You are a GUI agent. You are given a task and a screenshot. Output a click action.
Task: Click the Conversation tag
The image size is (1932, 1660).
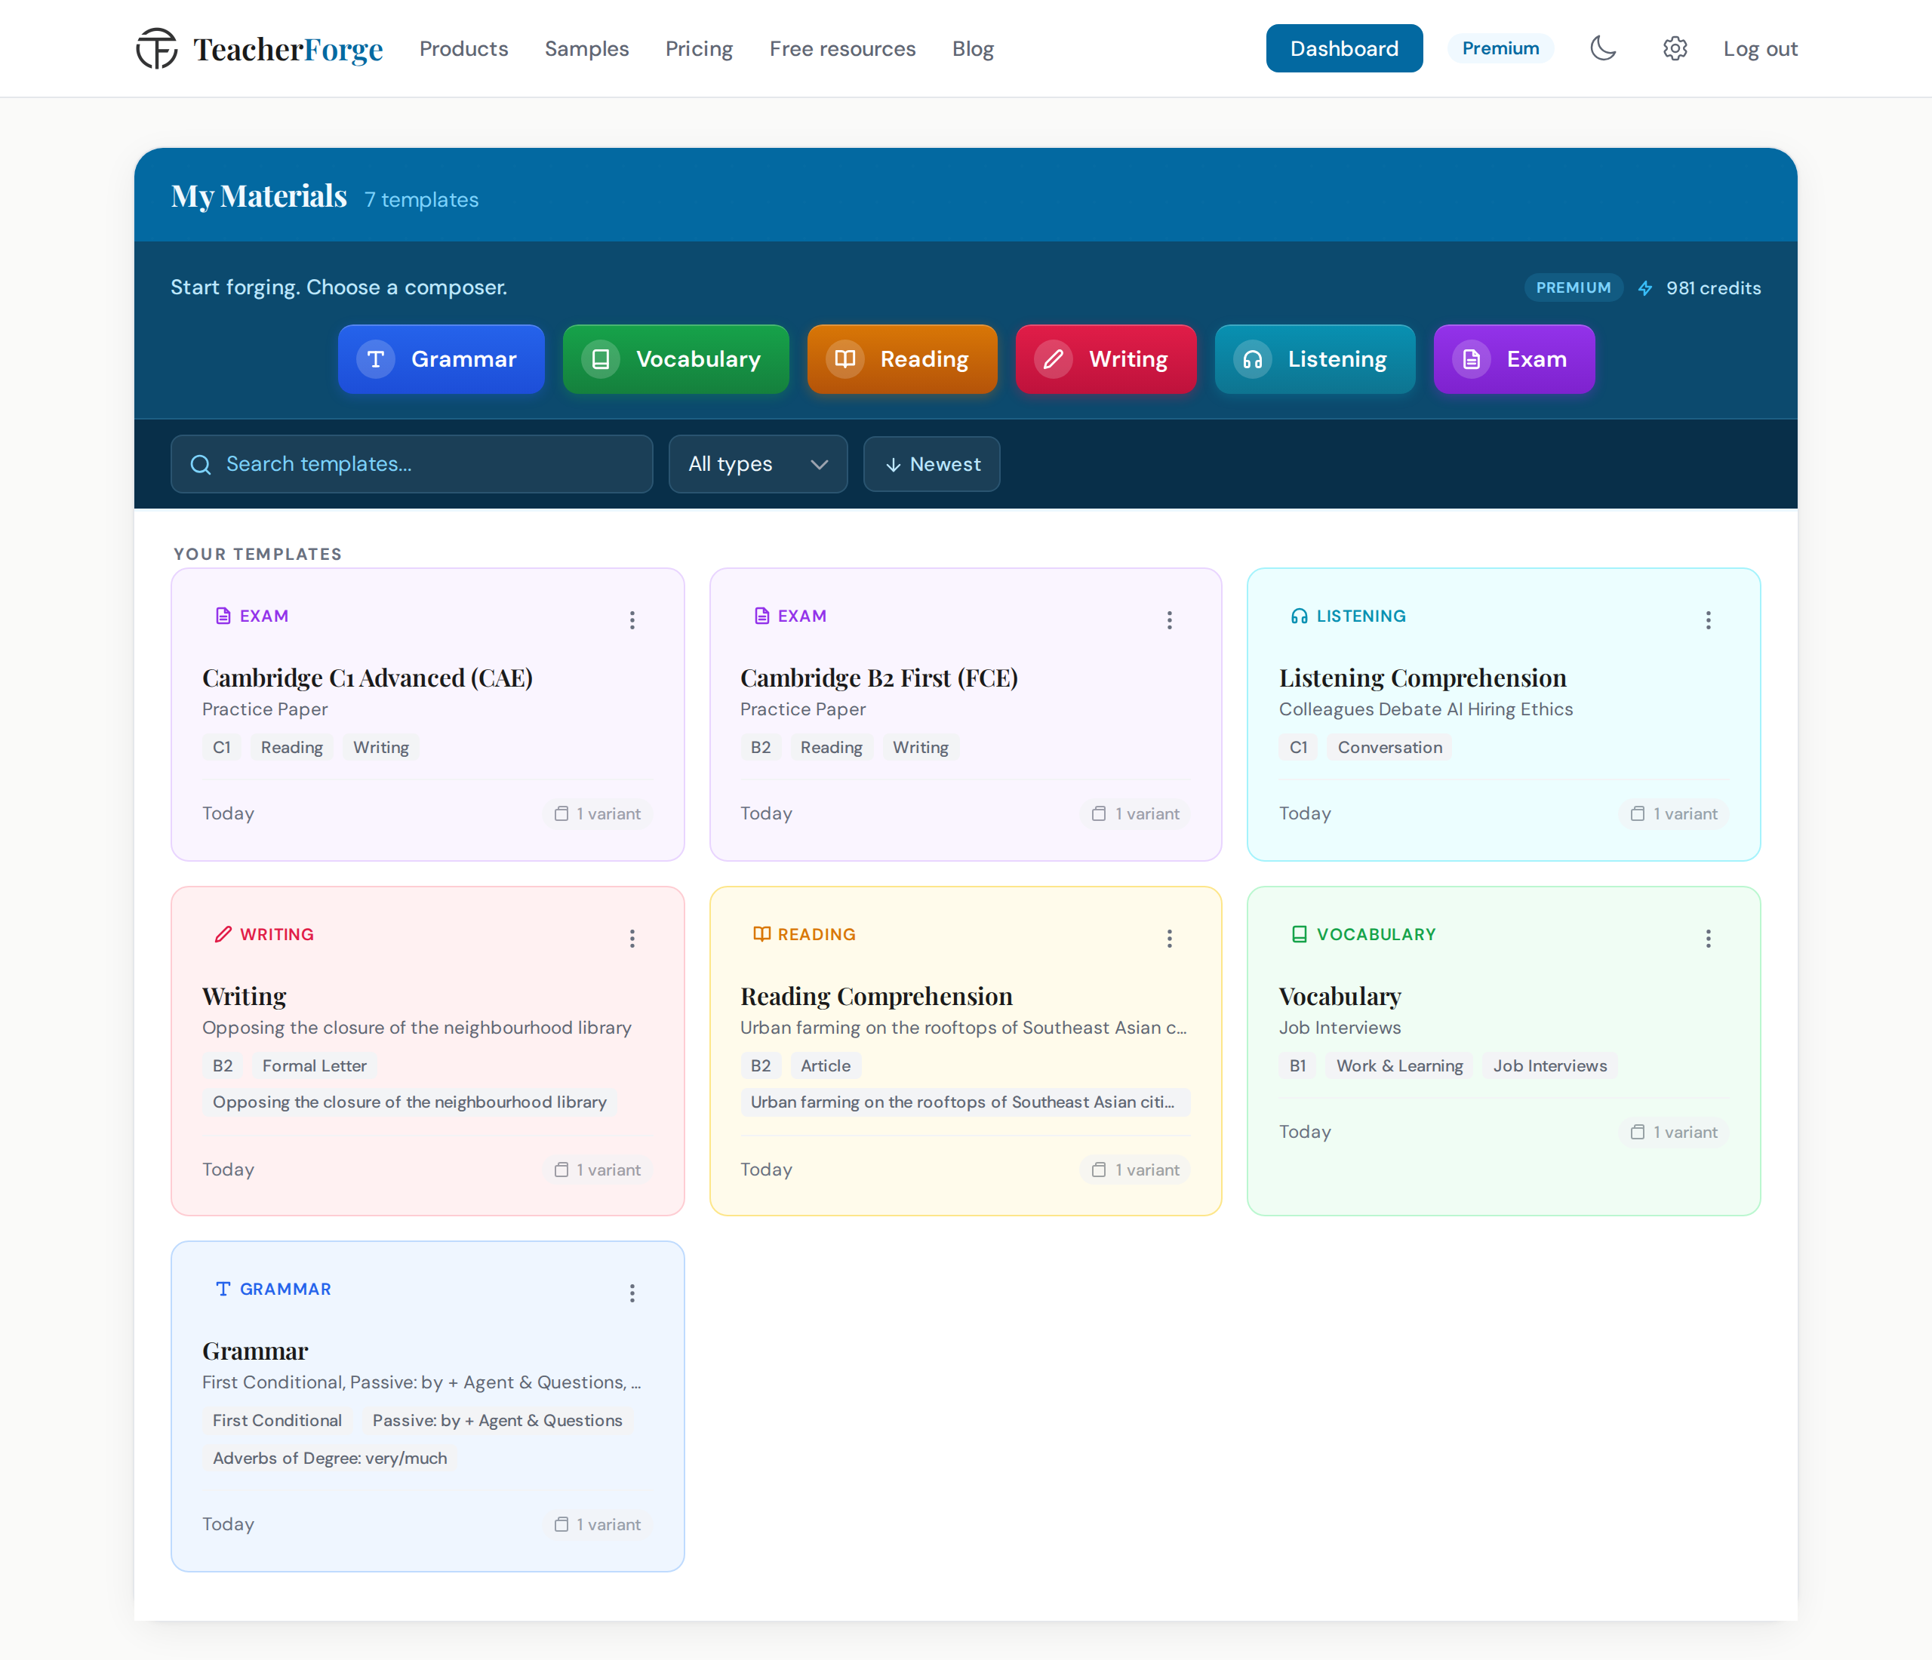click(x=1389, y=748)
